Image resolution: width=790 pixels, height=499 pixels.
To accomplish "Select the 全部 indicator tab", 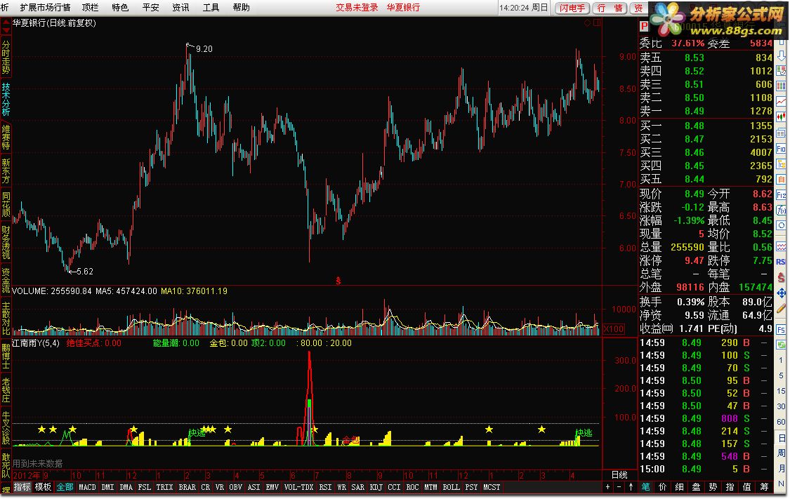I will [x=65, y=487].
